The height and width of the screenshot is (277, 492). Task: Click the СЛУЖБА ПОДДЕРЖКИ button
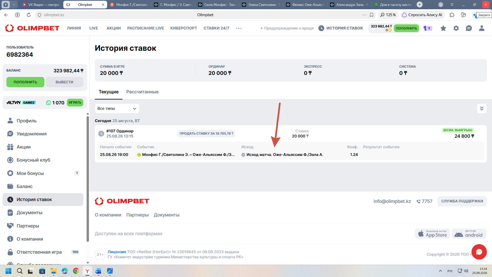point(462,201)
